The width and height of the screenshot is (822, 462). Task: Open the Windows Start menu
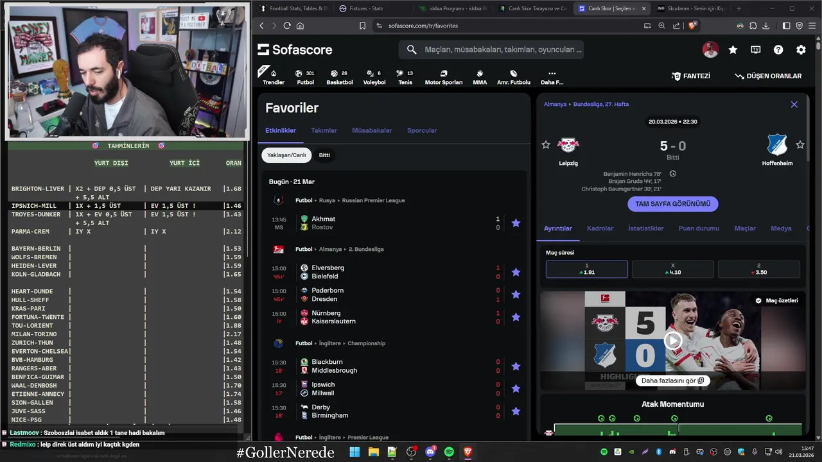[x=354, y=452]
